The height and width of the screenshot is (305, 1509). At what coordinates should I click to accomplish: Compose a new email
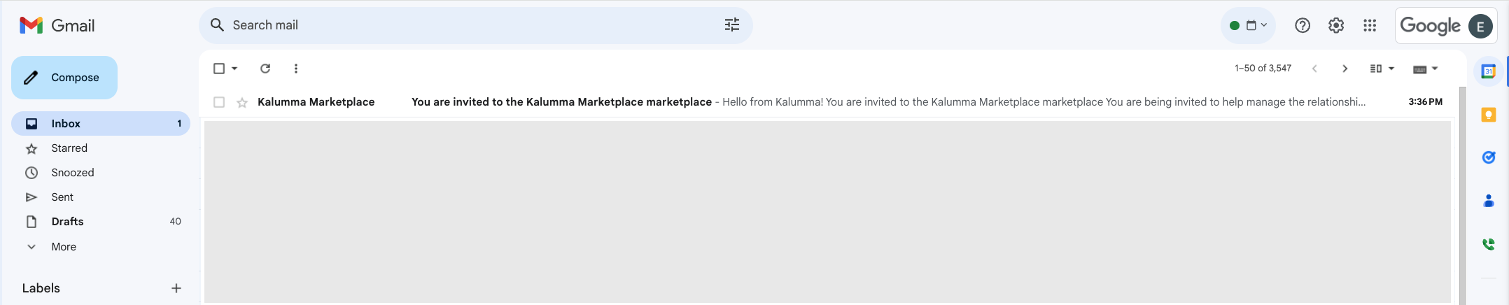pyautogui.click(x=64, y=78)
